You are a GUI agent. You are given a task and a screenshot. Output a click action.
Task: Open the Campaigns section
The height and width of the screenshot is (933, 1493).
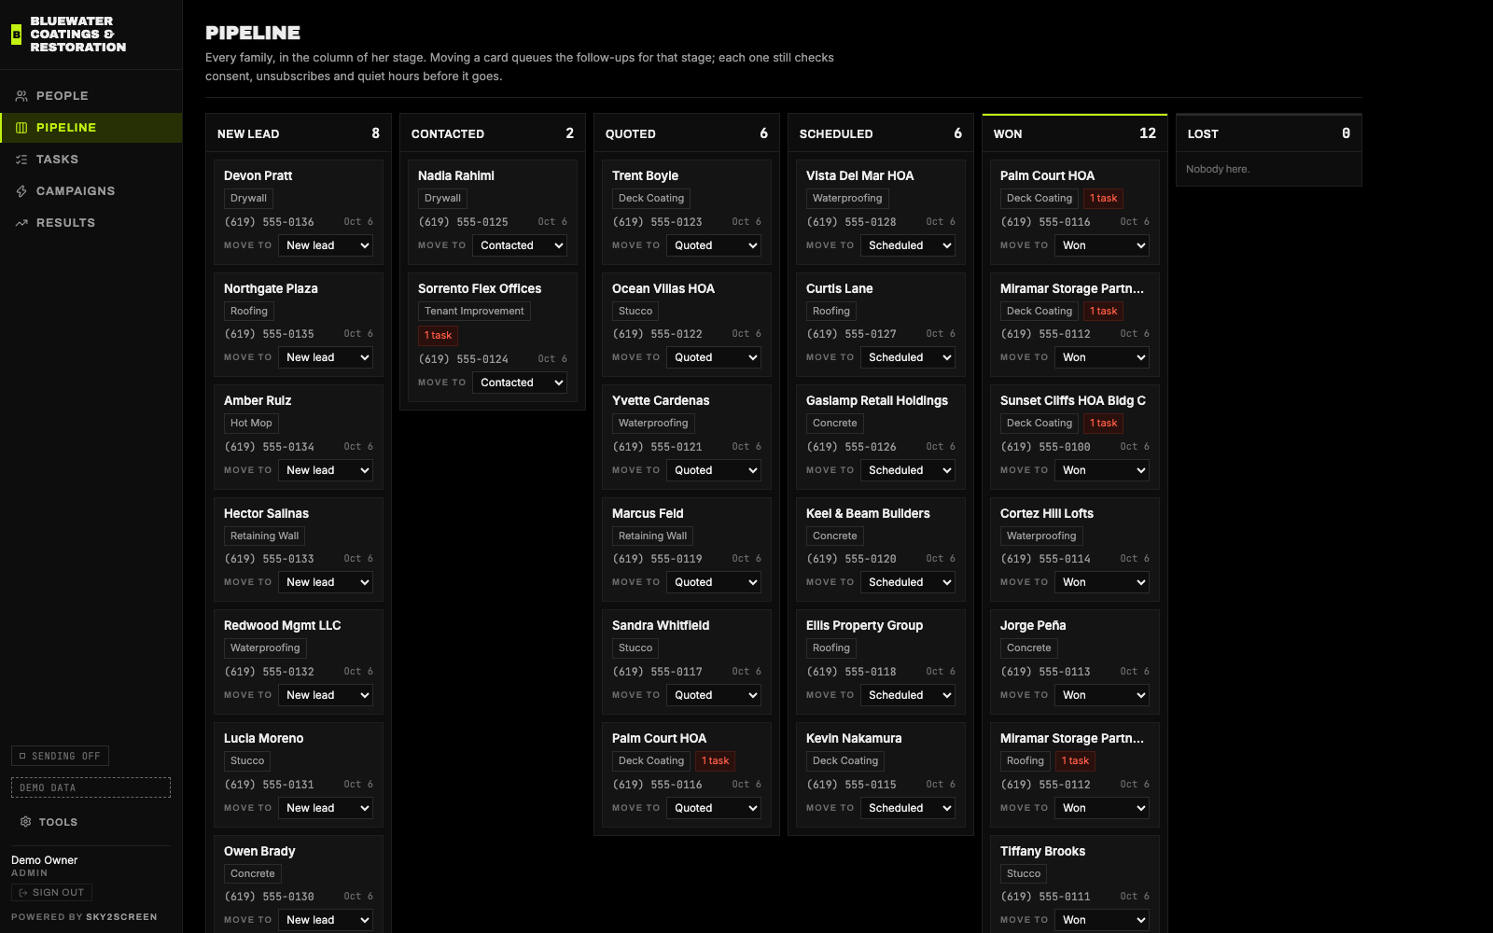point(91,191)
